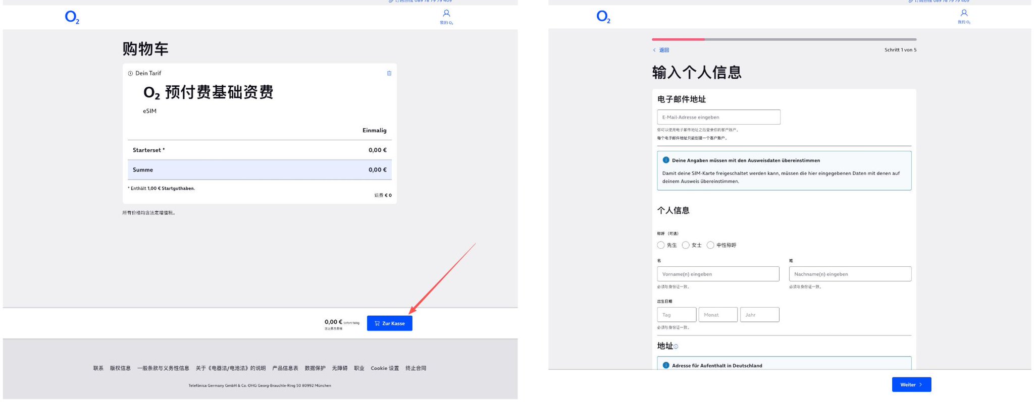Open the 关于《电器法/电池法》的说明 footer link

[x=231, y=368]
